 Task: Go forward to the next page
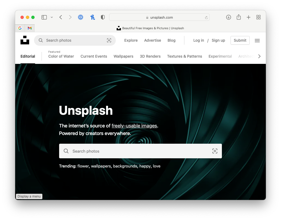[x=70, y=17]
